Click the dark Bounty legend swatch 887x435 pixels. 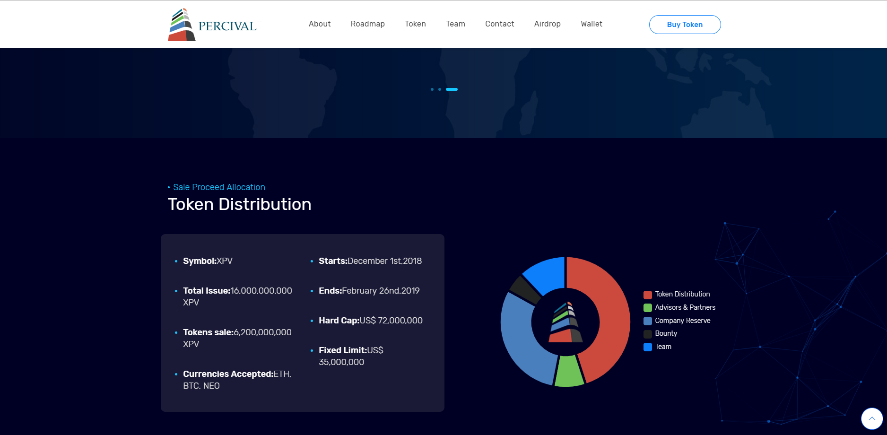pyautogui.click(x=648, y=334)
